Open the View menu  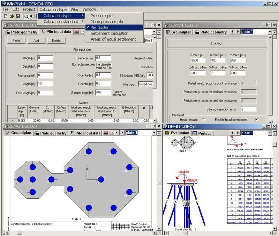[x=75, y=9]
